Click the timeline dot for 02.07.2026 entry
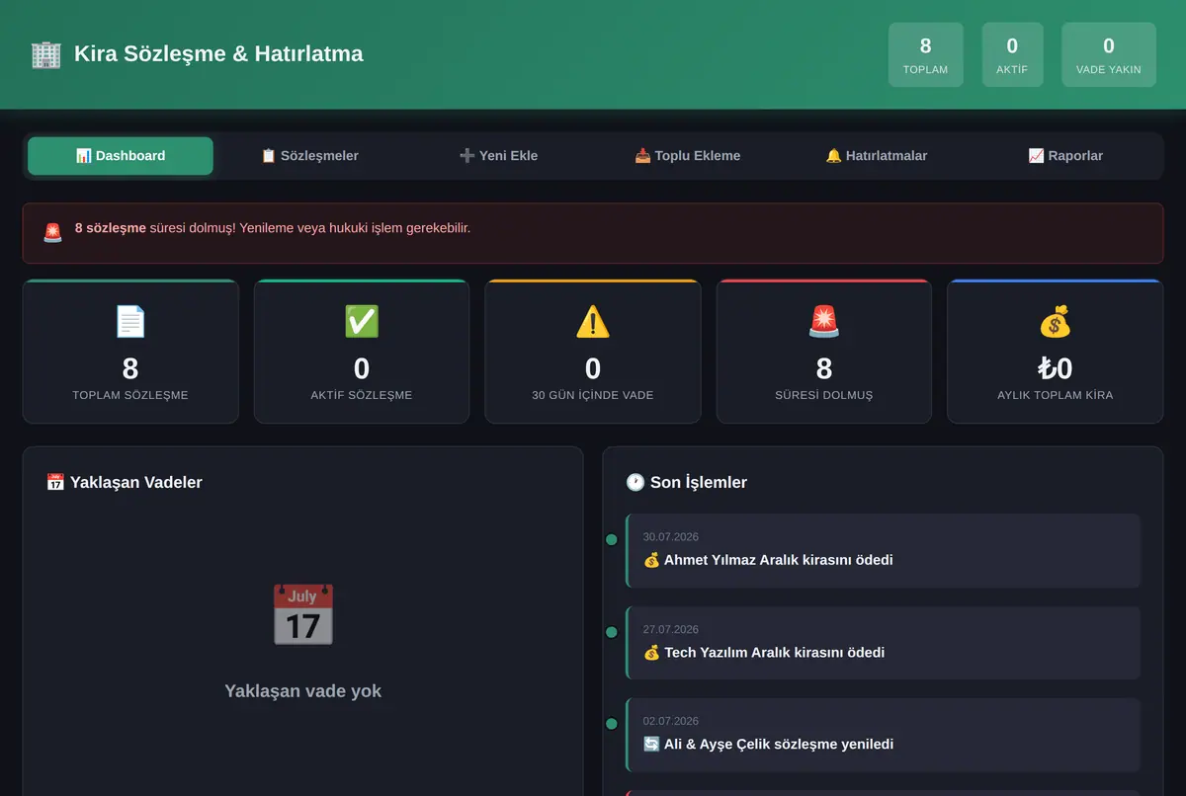 (x=611, y=724)
